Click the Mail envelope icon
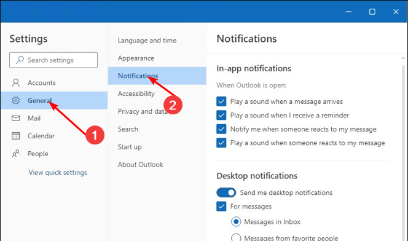This screenshot has width=408, height=241. point(15,118)
